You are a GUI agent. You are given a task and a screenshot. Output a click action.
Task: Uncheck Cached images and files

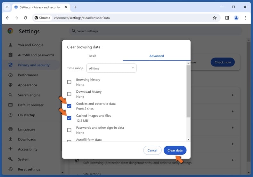(69, 118)
